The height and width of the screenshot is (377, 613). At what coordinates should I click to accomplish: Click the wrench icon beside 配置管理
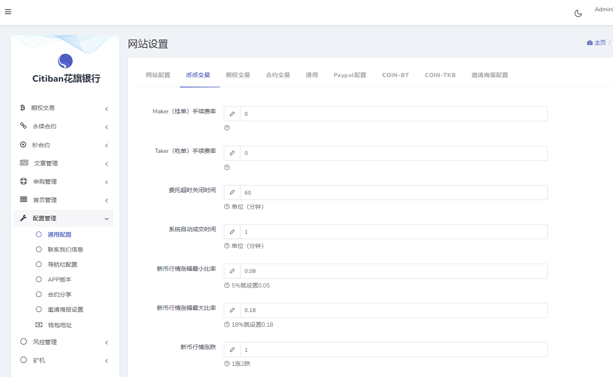(x=24, y=218)
